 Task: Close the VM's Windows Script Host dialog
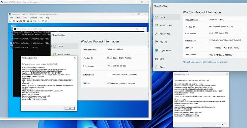(75, 58)
